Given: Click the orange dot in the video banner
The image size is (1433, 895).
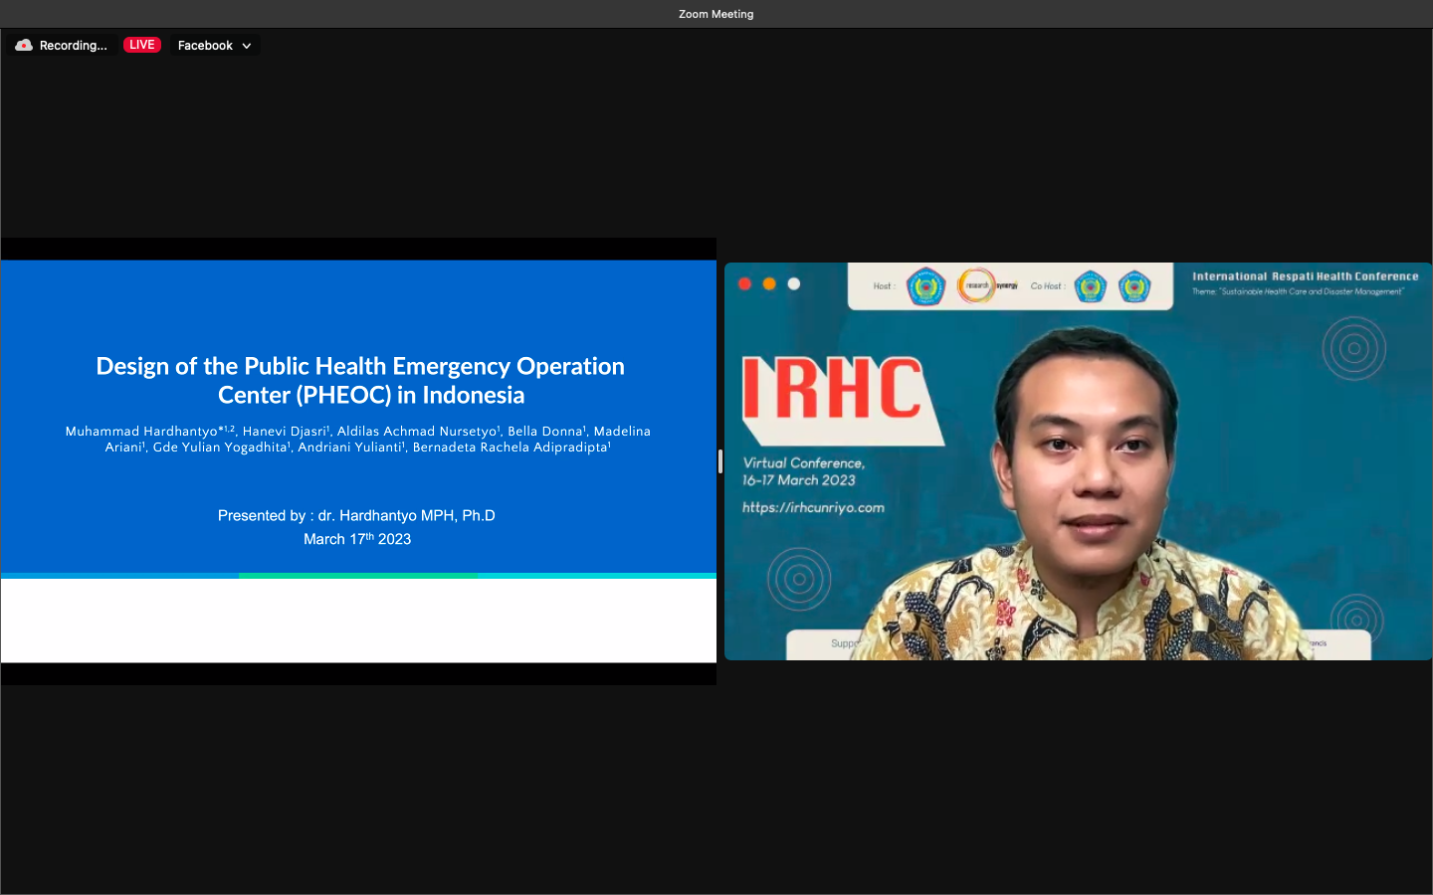Looking at the screenshot, I should (769, 284).
